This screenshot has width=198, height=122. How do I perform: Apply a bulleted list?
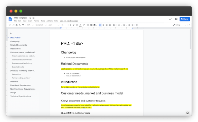tap(124, 25)
